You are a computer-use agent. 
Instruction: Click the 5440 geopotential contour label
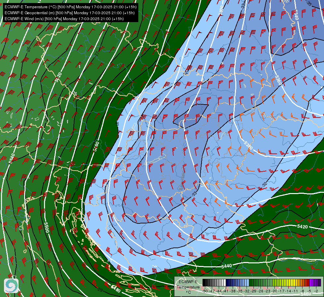click(227, 266)
